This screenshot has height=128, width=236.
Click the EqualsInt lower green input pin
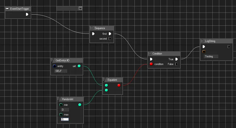[x=106, y=90]
